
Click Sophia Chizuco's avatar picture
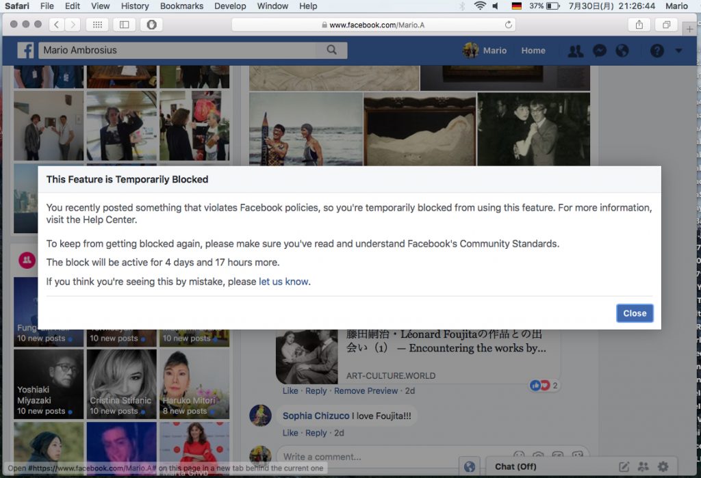[260, 416]
